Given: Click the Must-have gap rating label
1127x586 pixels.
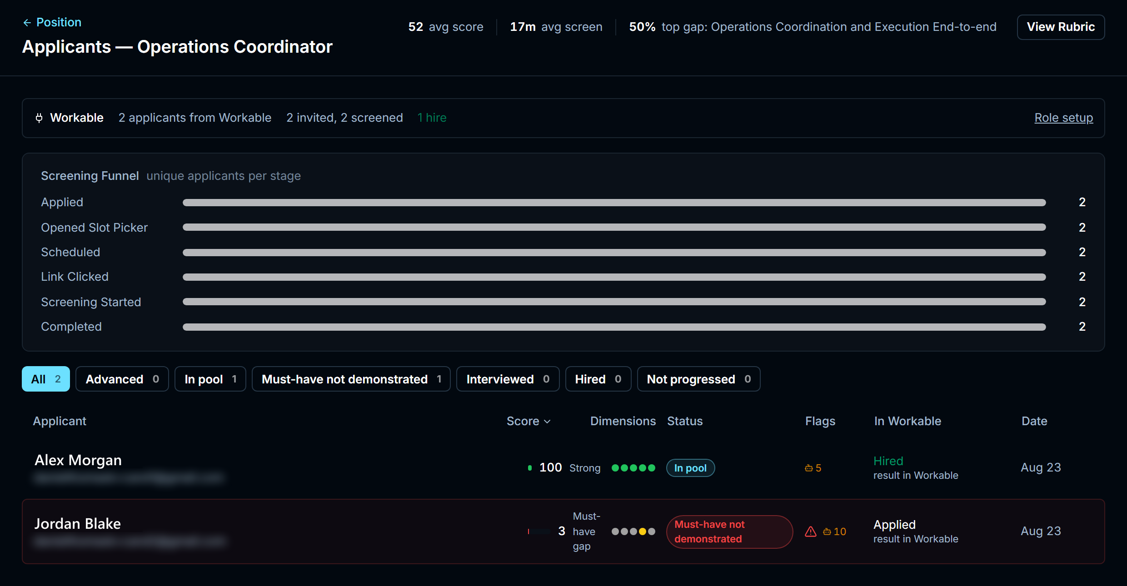Looking at the screenshot, I should pos(586,531).
